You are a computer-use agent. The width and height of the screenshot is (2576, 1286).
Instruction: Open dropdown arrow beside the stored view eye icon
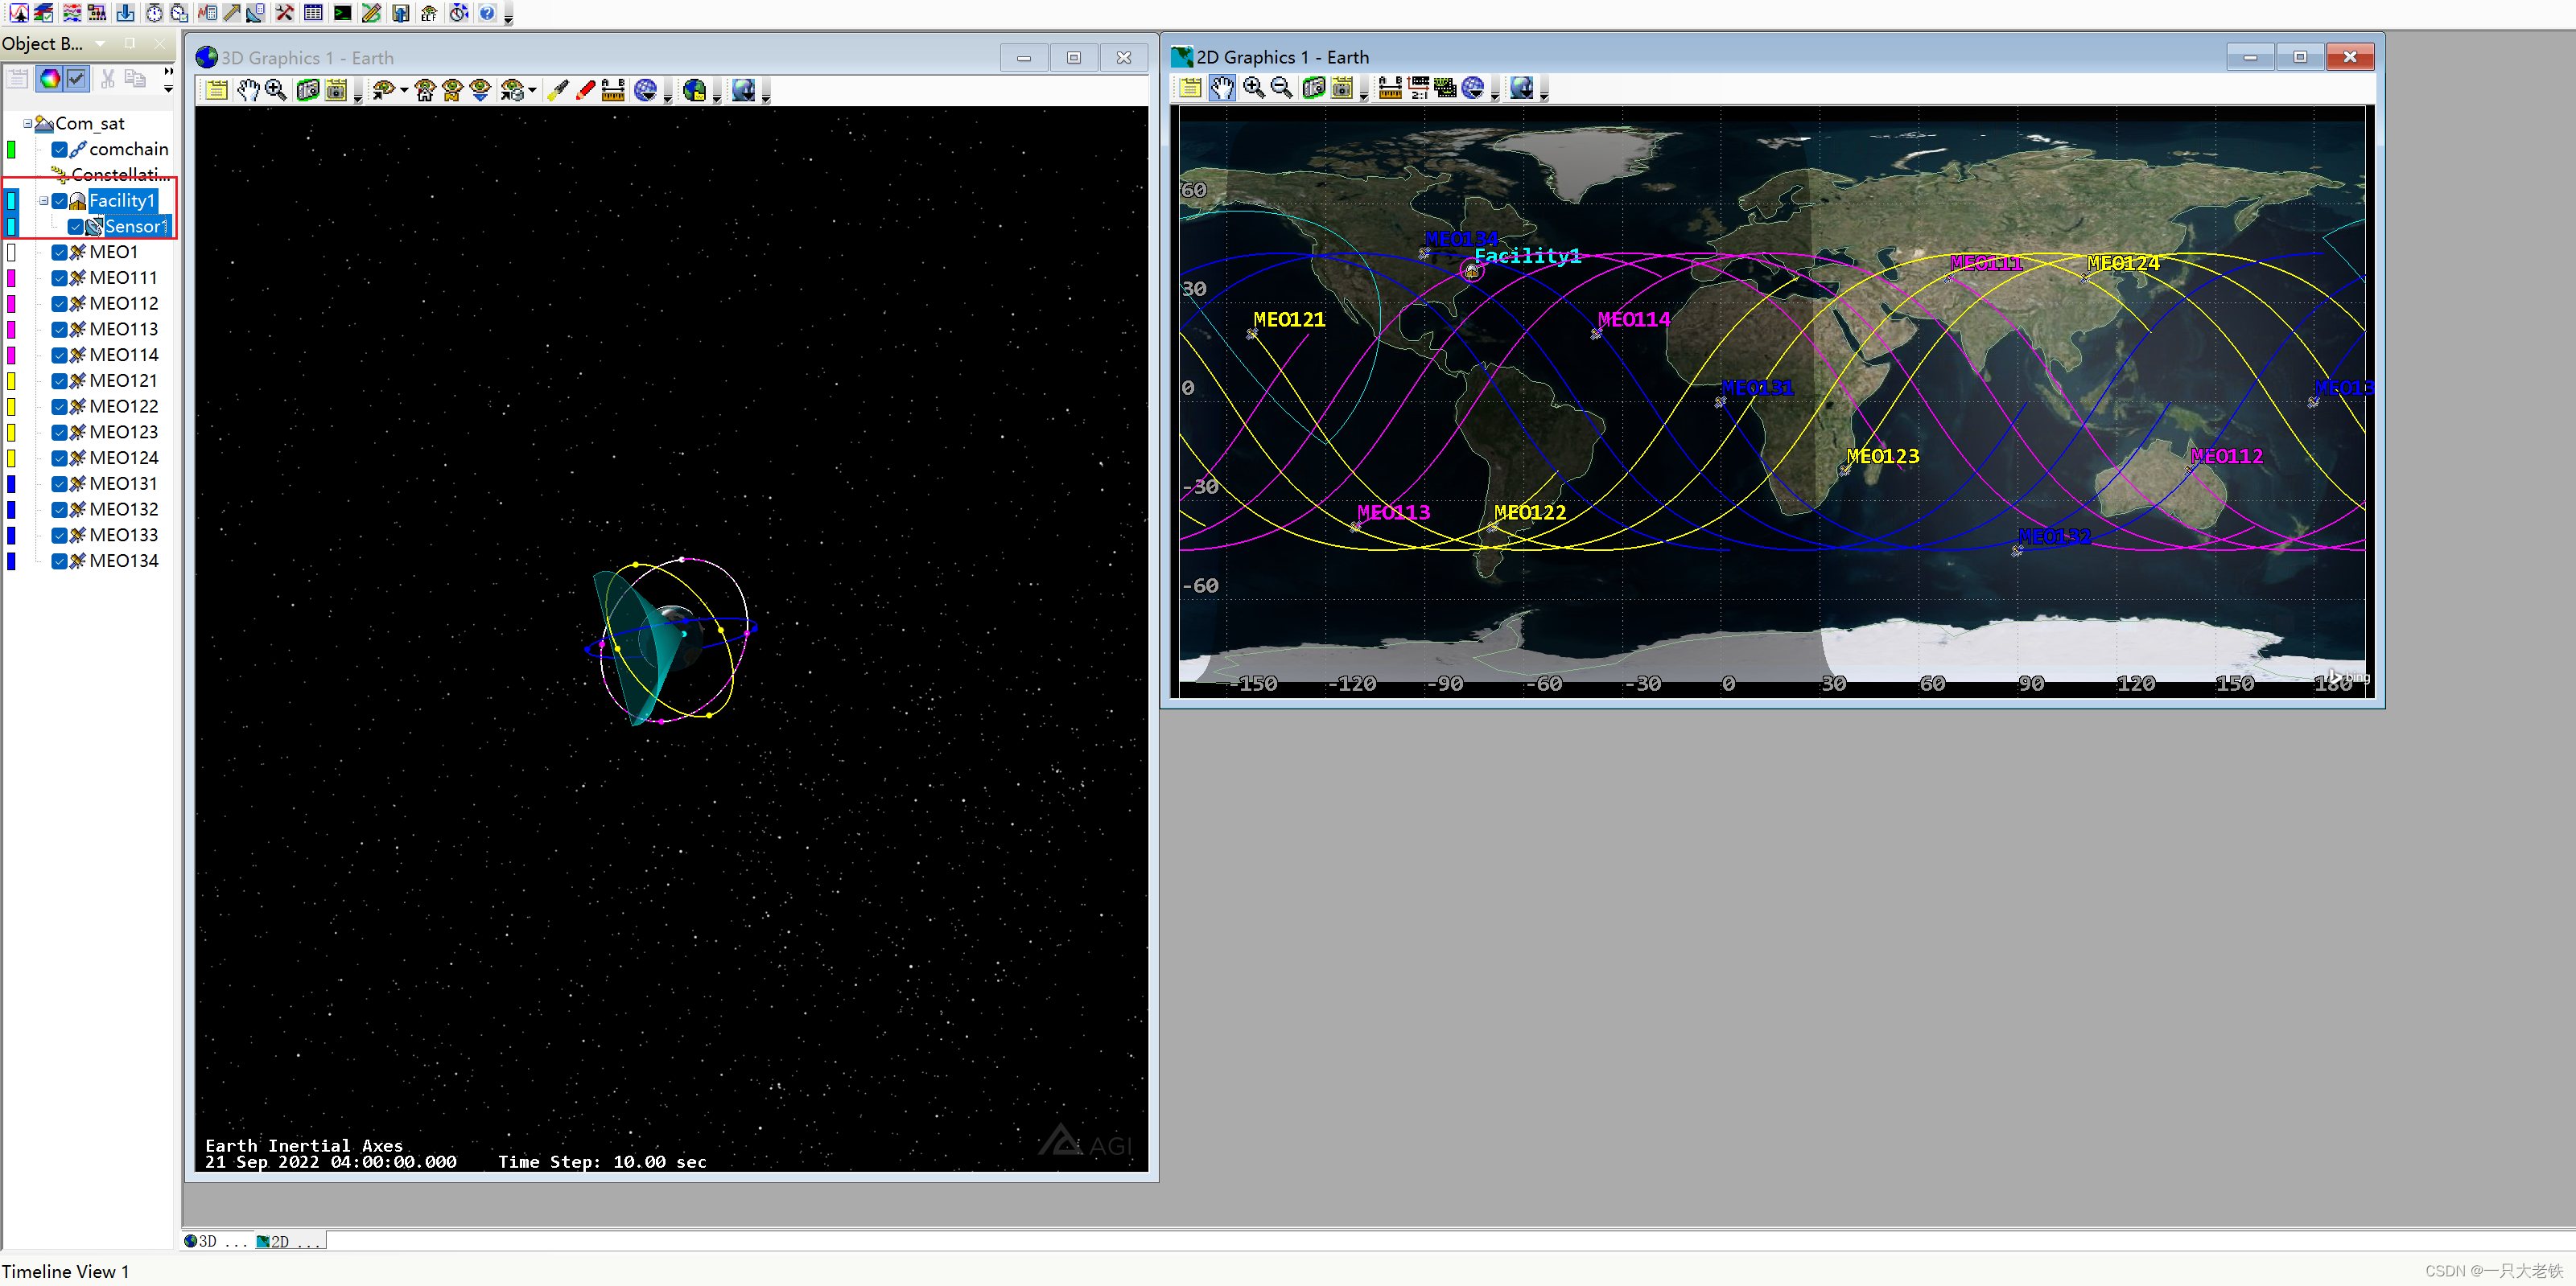point(532,91)
